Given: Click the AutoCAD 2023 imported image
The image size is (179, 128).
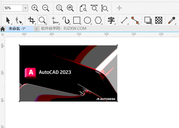Looking at the screenshot, I should (68, 73).
